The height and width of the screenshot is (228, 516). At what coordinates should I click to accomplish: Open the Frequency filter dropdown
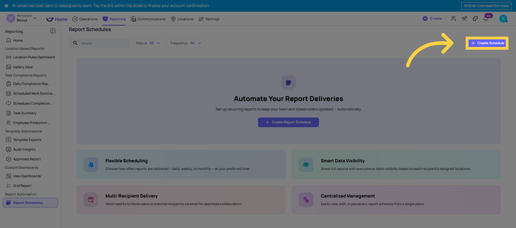(186, 43)
